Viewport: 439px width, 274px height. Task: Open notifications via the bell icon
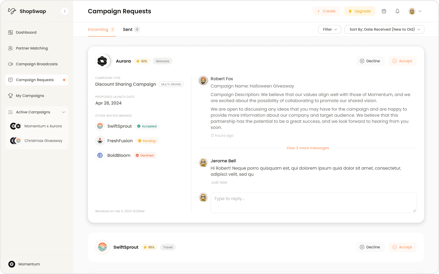pos(397,11)
